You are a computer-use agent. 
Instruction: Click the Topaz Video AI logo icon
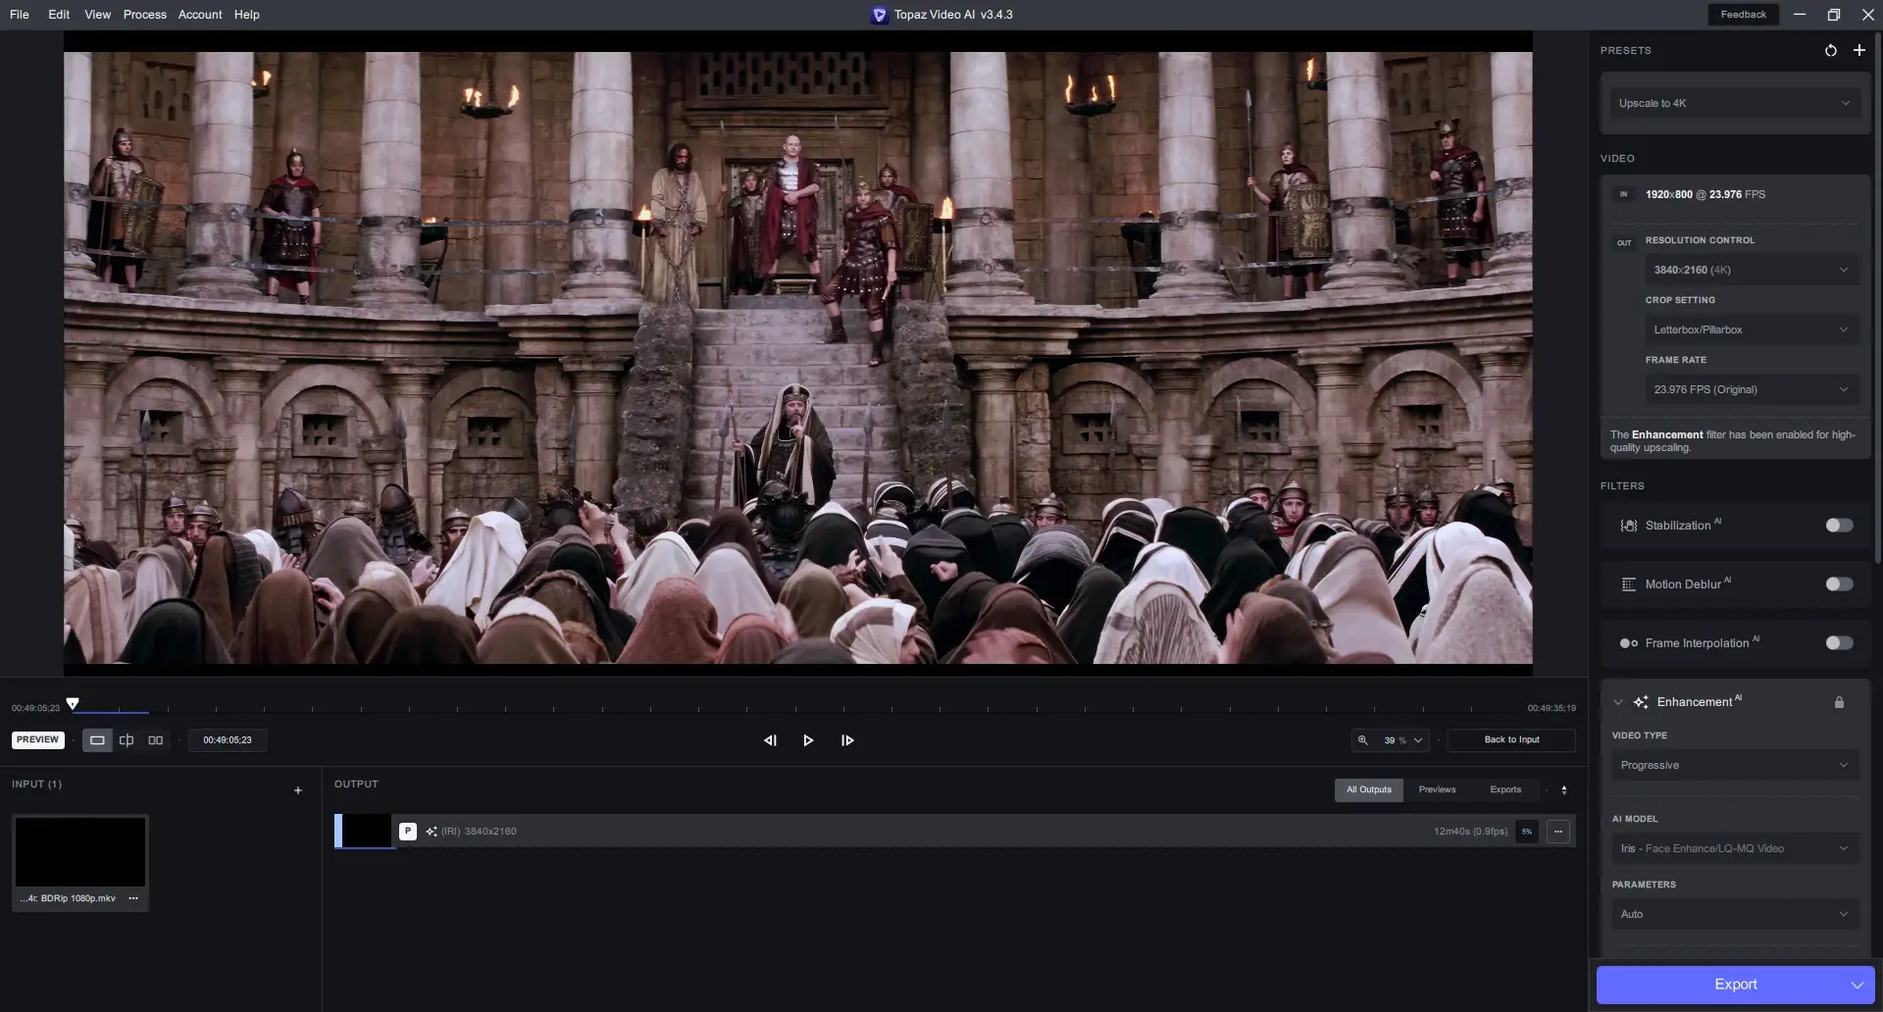coord(879,15)
